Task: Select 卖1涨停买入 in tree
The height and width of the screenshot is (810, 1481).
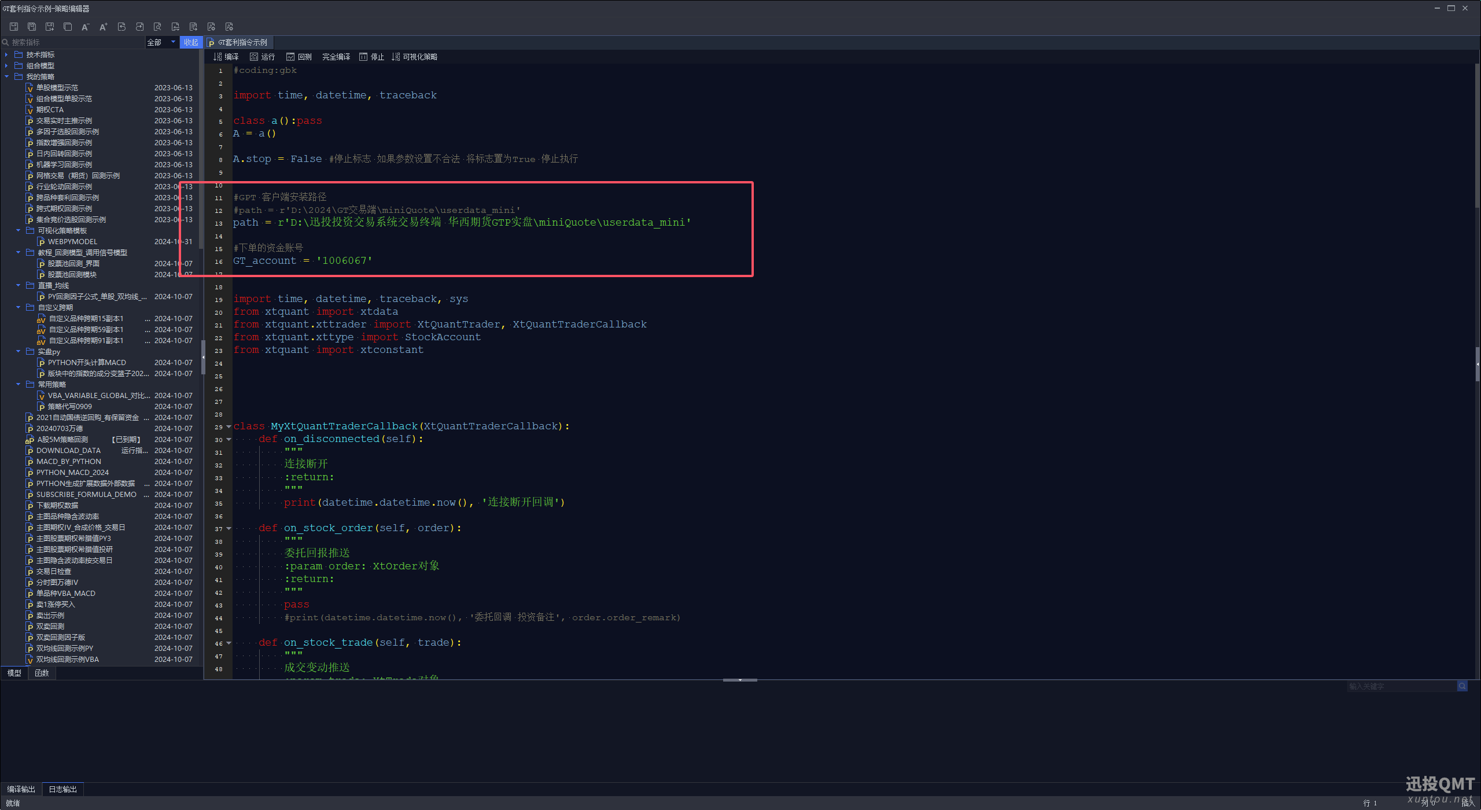Action: click(56, 604)
